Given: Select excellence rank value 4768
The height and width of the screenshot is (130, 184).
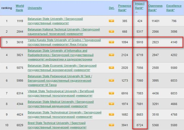Looking at the screenshot, I should click(x=174, y=114).
